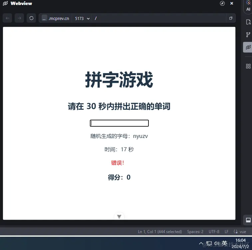Click the red 错误! message
This screenshot has height=250, width=252.
tap(118, 163)
